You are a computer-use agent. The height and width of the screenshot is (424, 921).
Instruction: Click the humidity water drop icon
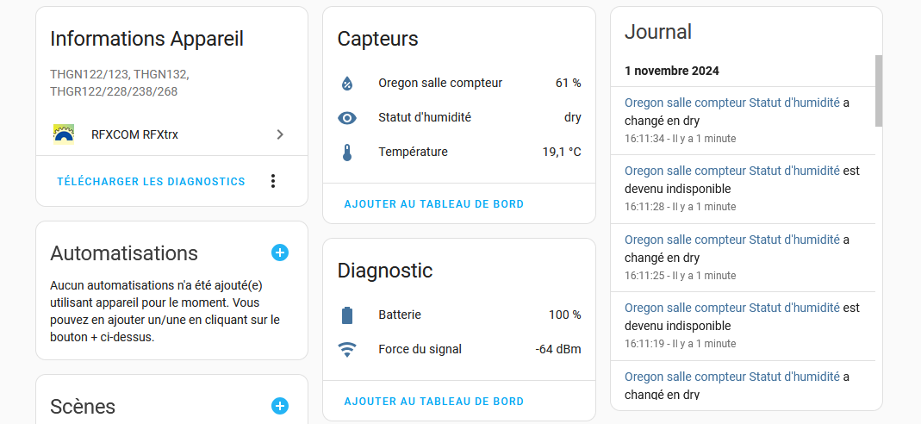[347, 84]
